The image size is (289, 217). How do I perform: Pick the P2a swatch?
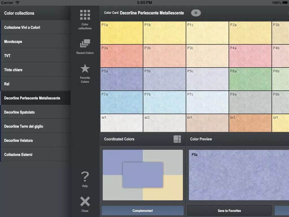pos(250,33)
